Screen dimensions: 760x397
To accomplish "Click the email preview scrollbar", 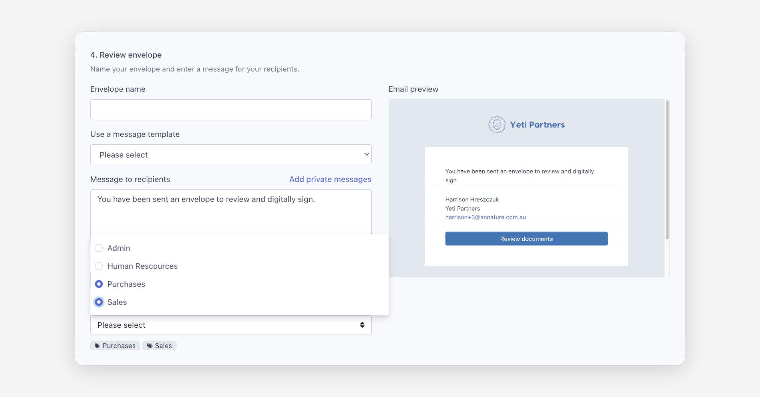I will [x=667, y=170].
